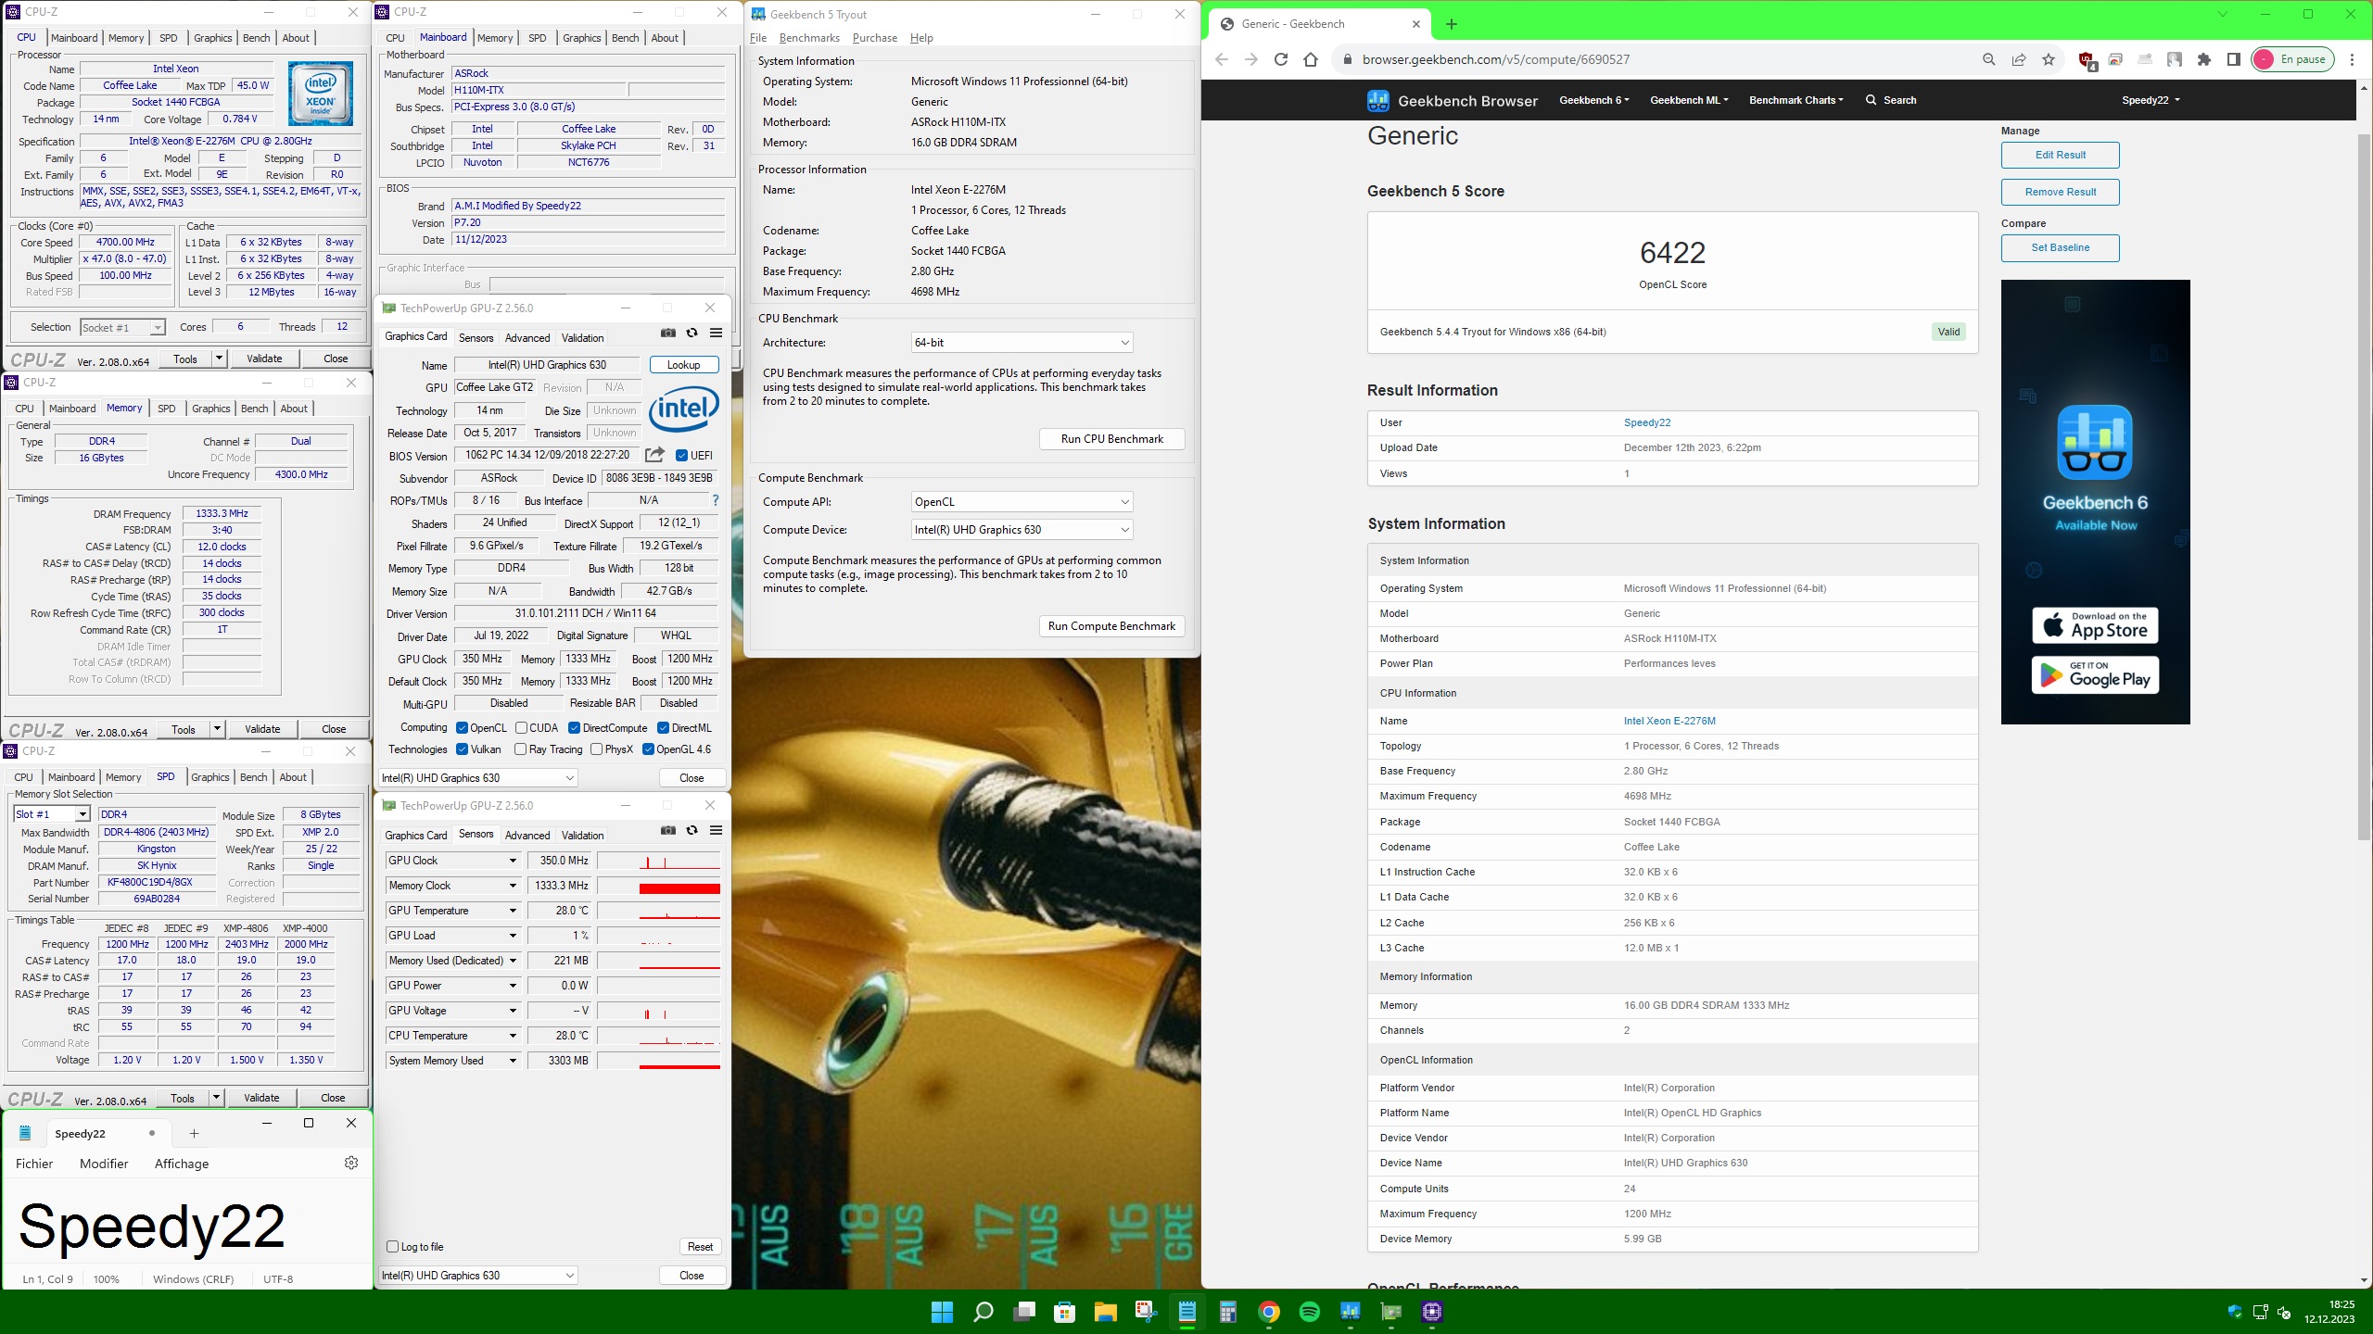Open the Benchmarks menu in Geekbench 5
Viewport: 2373px width, 1334px height.
[x=809, y=38]
